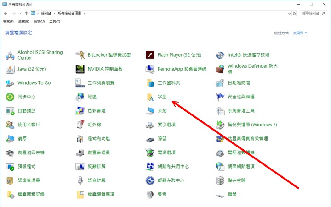331x207 pixels.
Task: Open the 復原 icon
Action: (x=10, y=139)
